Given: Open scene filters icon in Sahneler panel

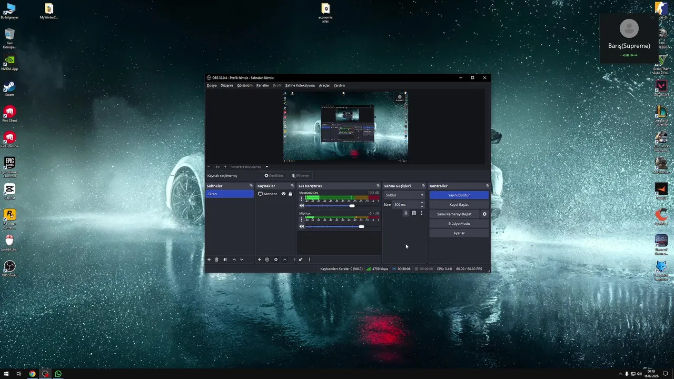Looking at the screenshot, I should [225, 260].
